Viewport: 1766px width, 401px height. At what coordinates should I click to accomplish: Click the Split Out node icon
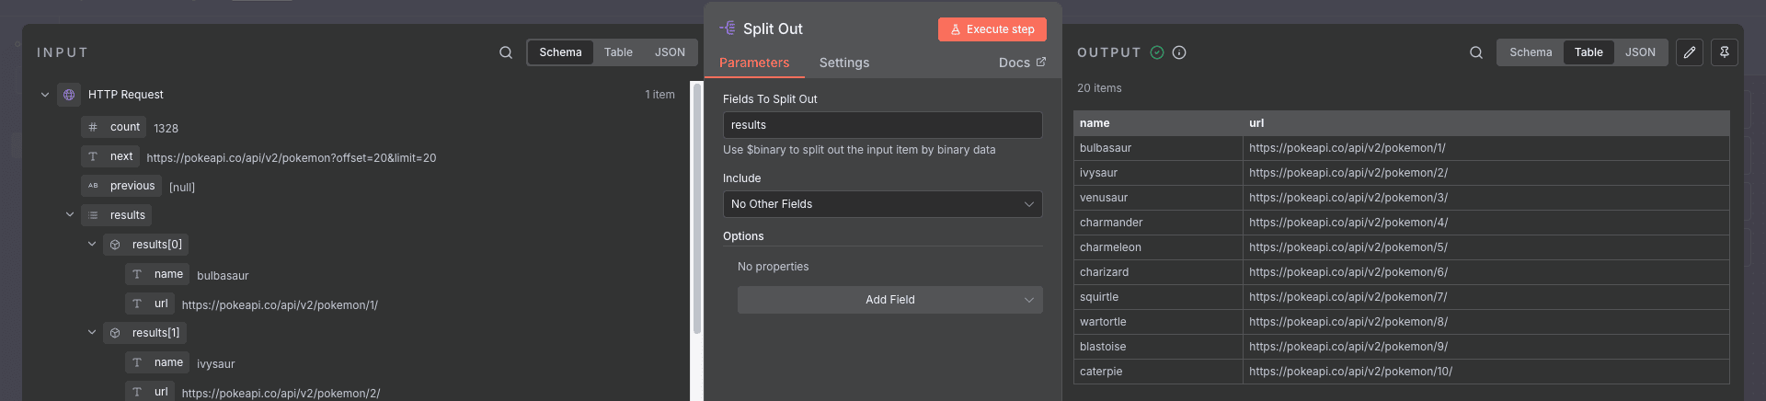click(x=728, y=29)
